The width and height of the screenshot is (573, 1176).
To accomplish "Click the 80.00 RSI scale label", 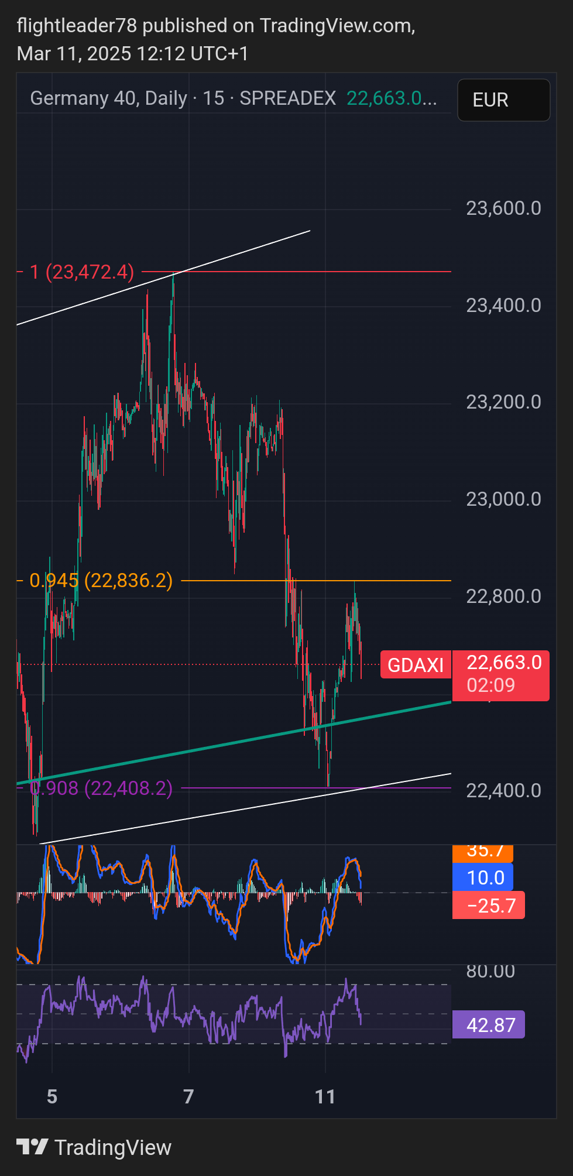I will point(490,971).
